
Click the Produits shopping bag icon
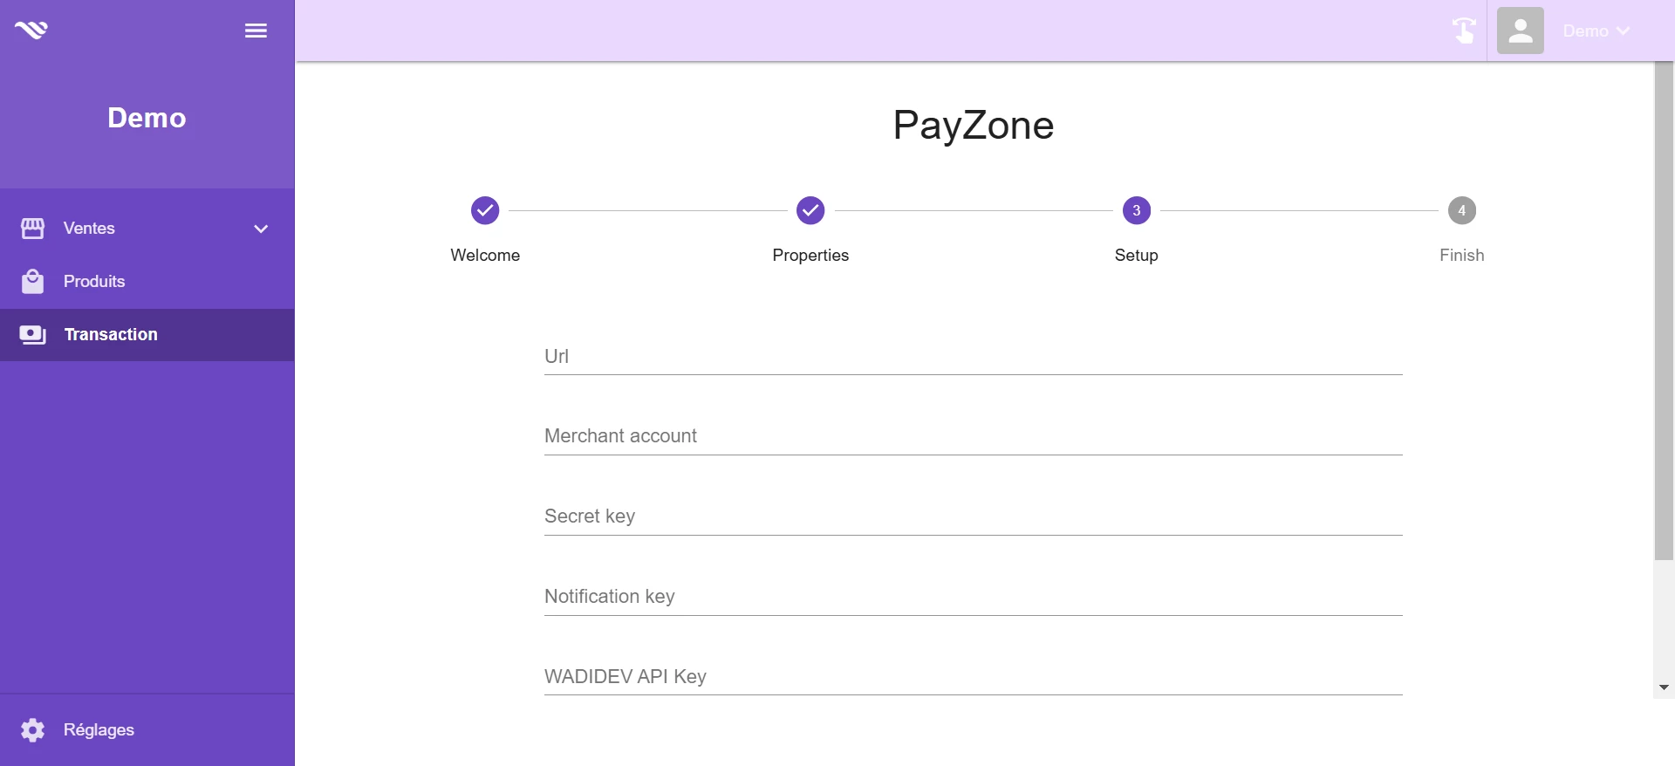click(32, 282)
